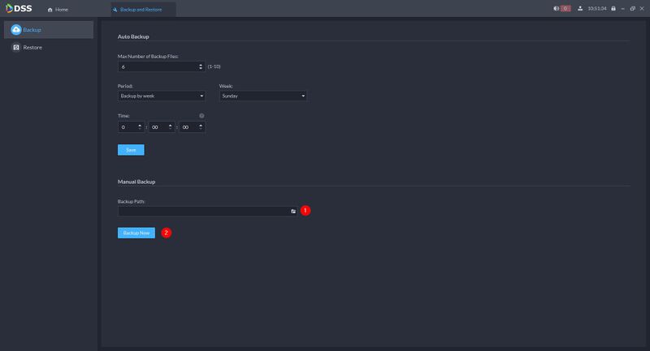650x351 pixels.
Task: Click the Backup Path text field
Action: (207, 212)
